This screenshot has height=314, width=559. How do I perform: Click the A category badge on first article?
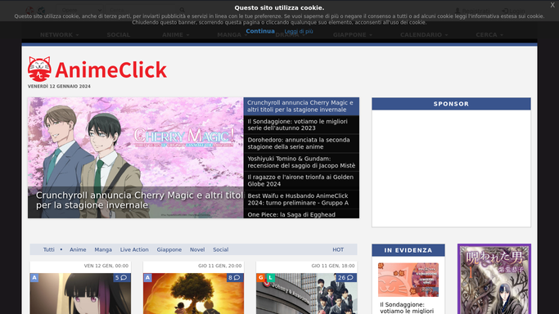[x=34, y=277]
